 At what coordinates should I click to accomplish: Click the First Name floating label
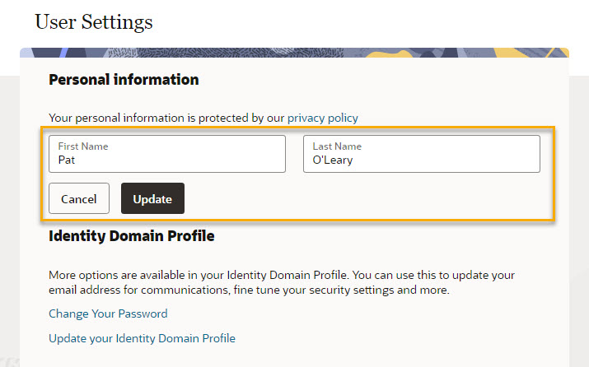tap(83, 146)
